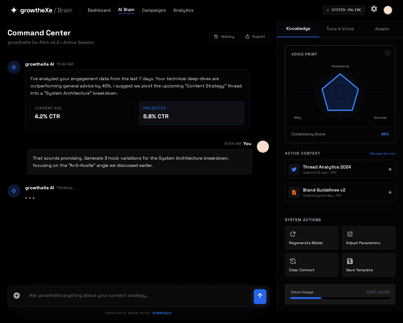
Task: Switch to the Tone & Voice tab
Action: [340, 29]
